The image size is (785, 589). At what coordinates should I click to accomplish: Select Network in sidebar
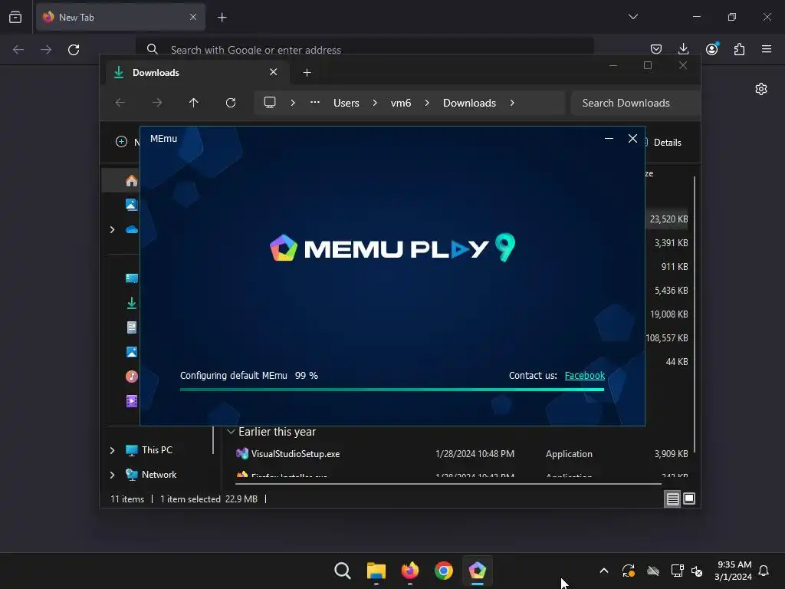(159, 474)
